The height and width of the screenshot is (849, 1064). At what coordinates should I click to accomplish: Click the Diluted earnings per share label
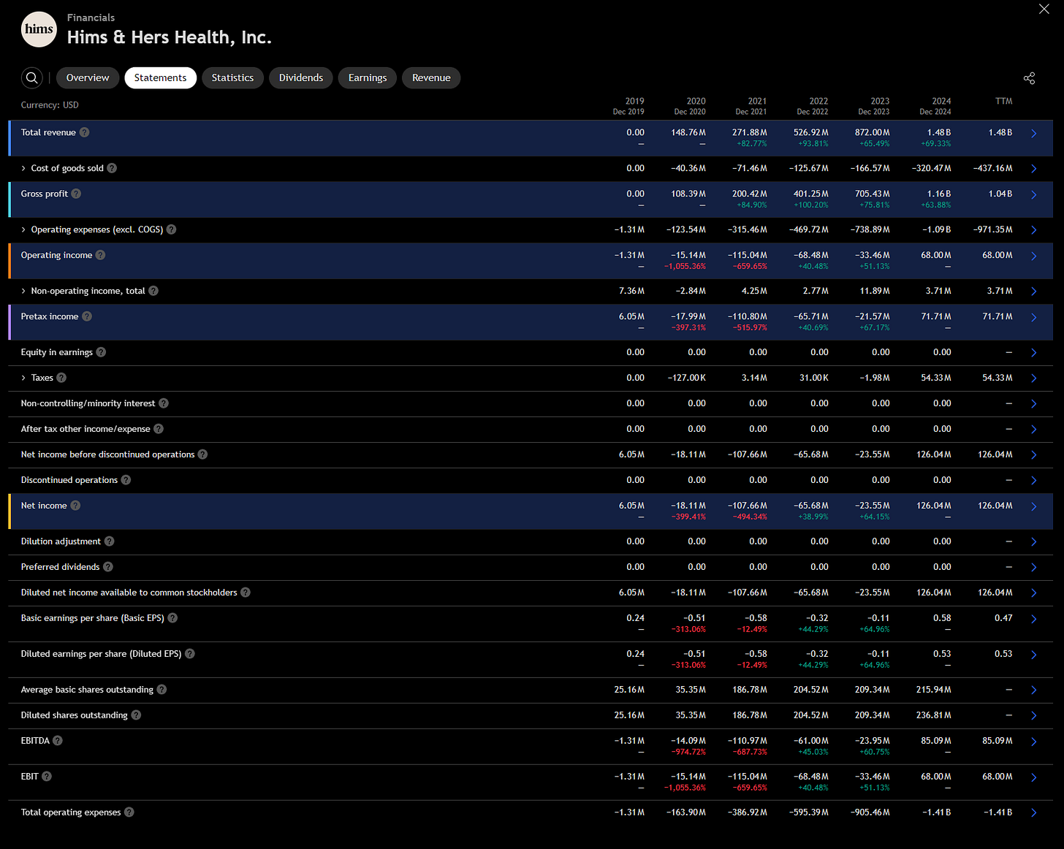pyautogui.click(x=101, y=654)
